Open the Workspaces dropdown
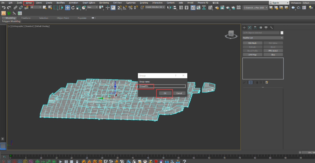The image size is (315, 163). point(305,3)
